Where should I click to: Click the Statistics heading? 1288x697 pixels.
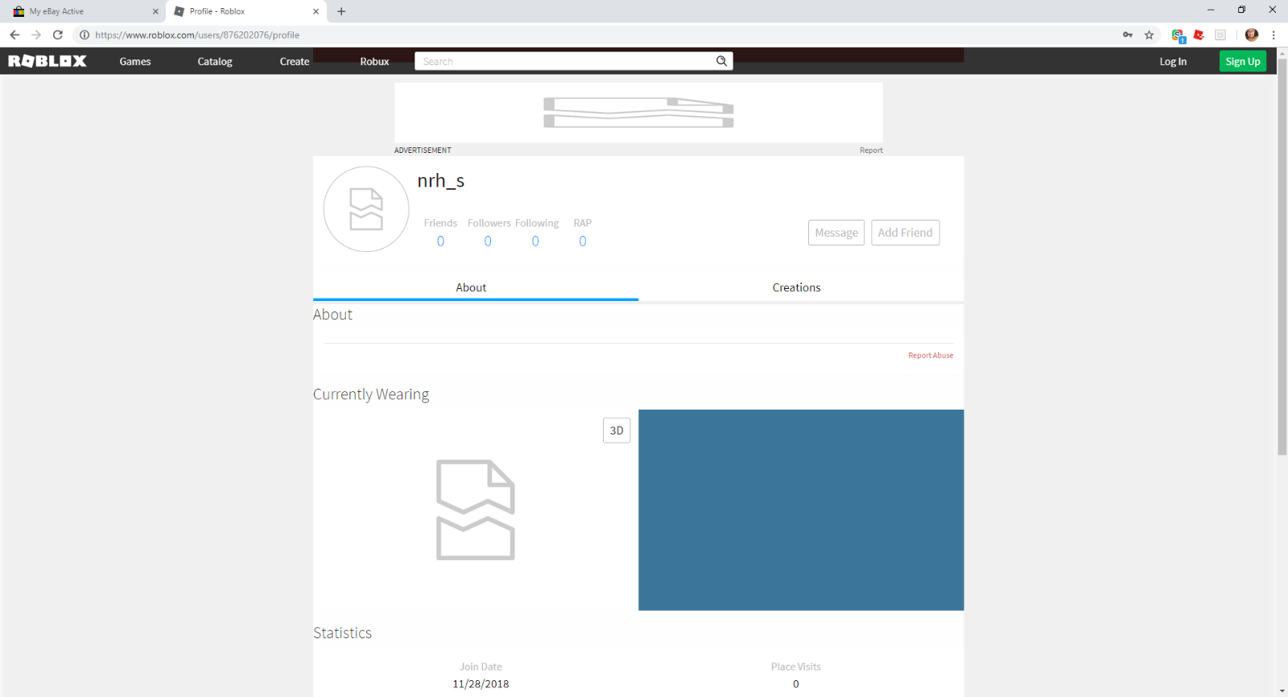[x=342, y=633]
